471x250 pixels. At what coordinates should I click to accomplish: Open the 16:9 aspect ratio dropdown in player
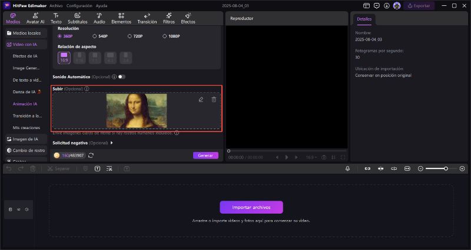click(x=310, y=157)
